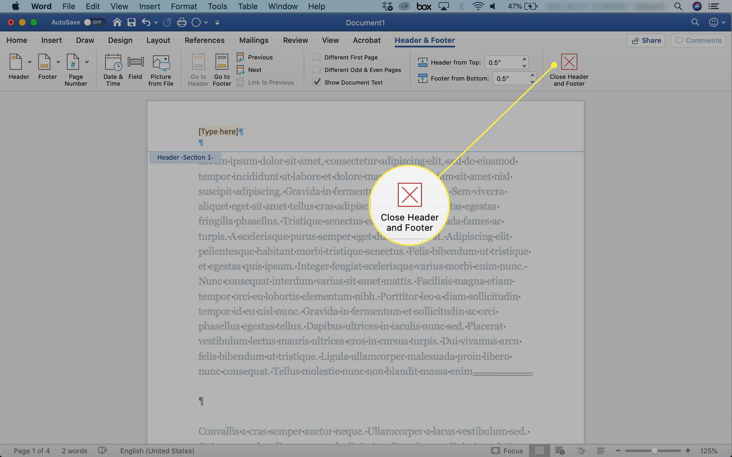Open the feedback smiley dropdown arrow
This screenshot has width=732, height=457.
[723, 23]
